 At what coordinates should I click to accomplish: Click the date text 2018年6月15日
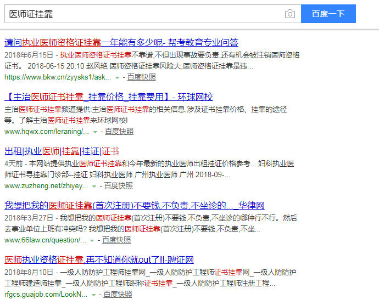(x=29, y=55)
